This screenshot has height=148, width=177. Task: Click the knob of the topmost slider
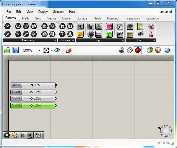coord(32,85)
